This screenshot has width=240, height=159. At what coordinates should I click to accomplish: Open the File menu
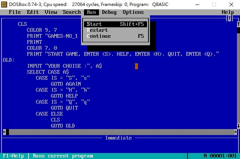click(x=15, y=12)
